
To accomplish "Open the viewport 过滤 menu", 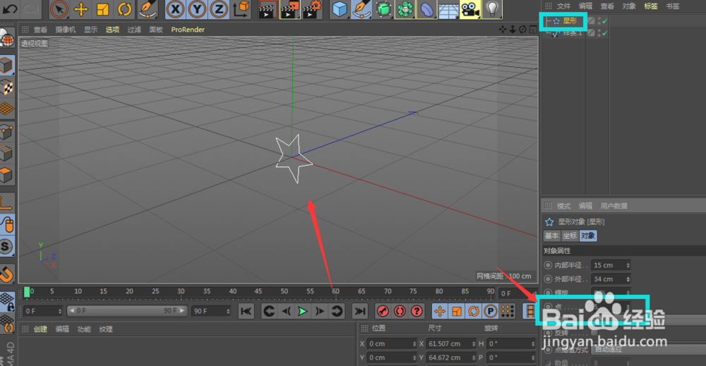I will tap(134, 30).
